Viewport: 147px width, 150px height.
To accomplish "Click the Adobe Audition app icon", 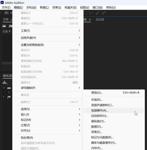I will coord(2,2).
